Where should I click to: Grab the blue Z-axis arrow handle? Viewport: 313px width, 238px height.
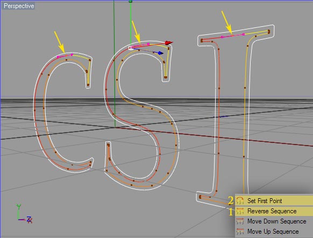(x=160, y=53)
